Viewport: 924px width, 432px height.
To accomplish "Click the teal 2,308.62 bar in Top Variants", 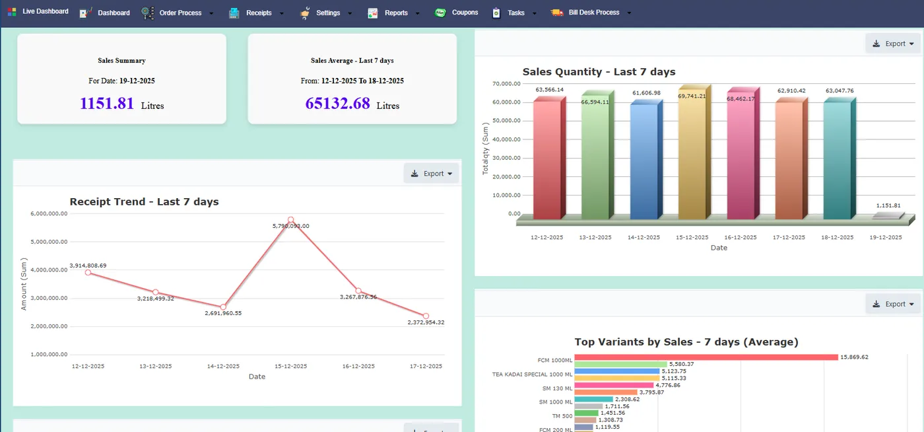I will click(593, 399).
